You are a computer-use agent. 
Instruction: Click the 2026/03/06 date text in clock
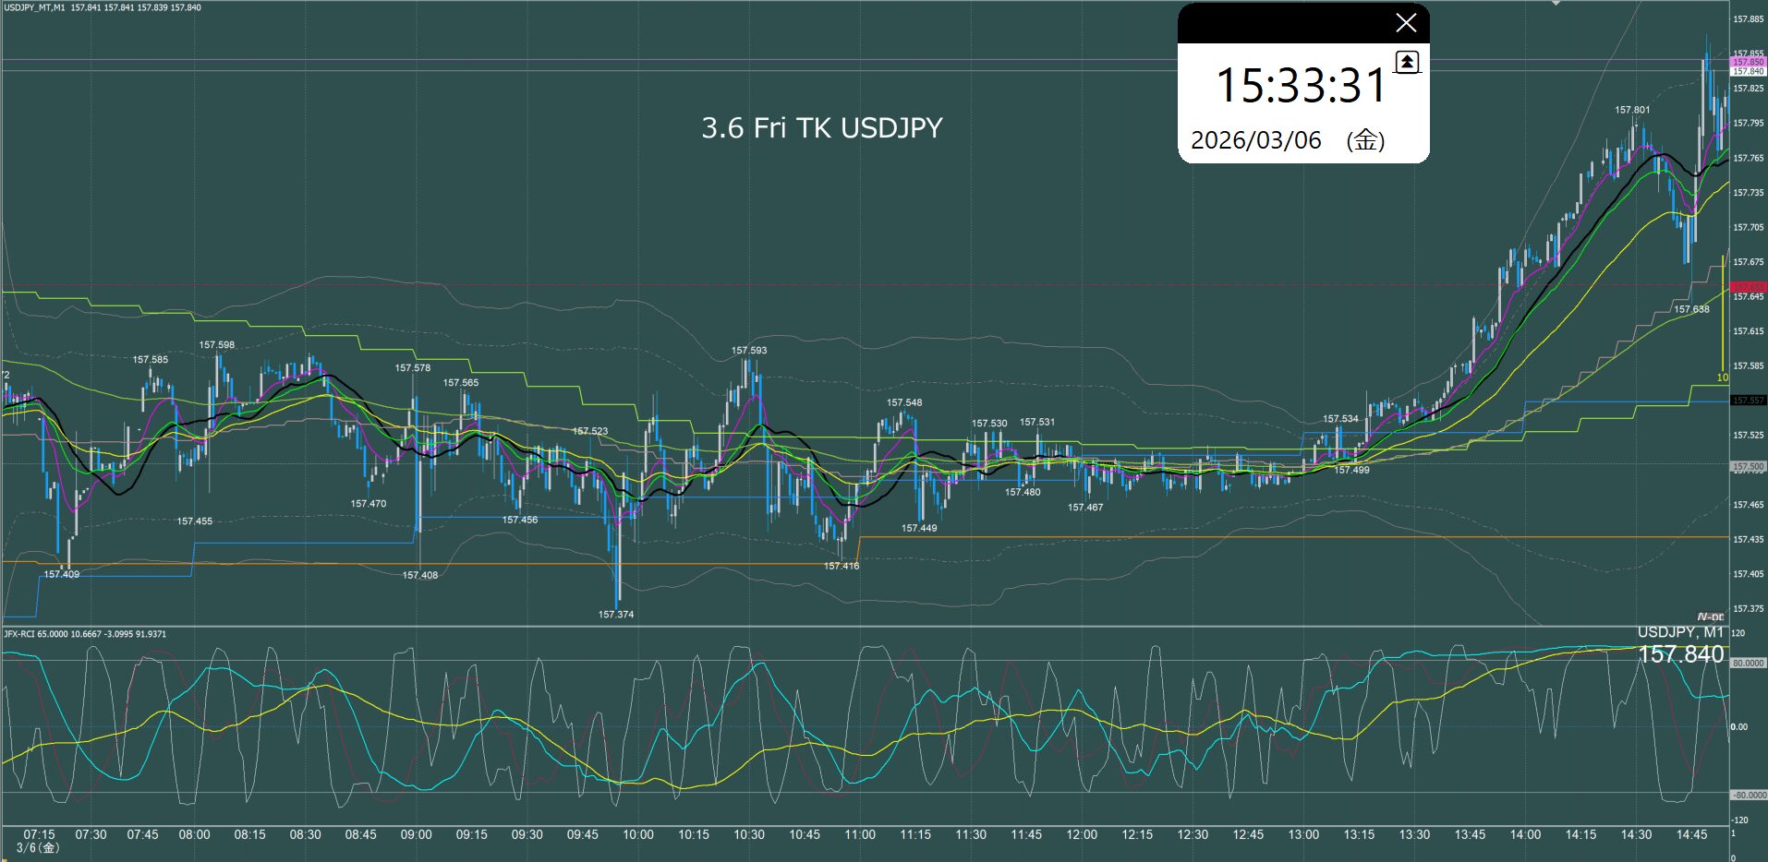(1255, 140)
